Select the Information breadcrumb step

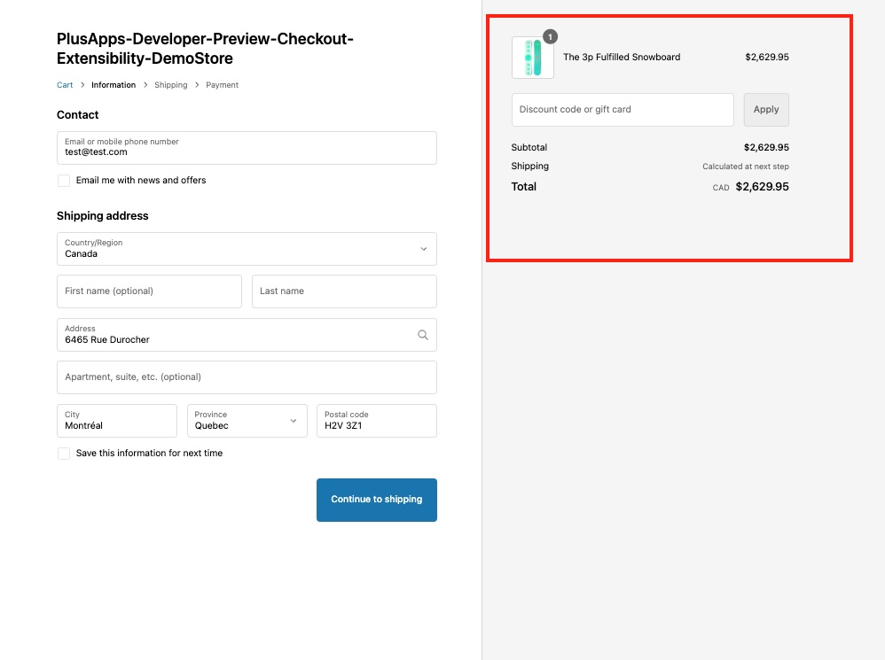[114, 85]
